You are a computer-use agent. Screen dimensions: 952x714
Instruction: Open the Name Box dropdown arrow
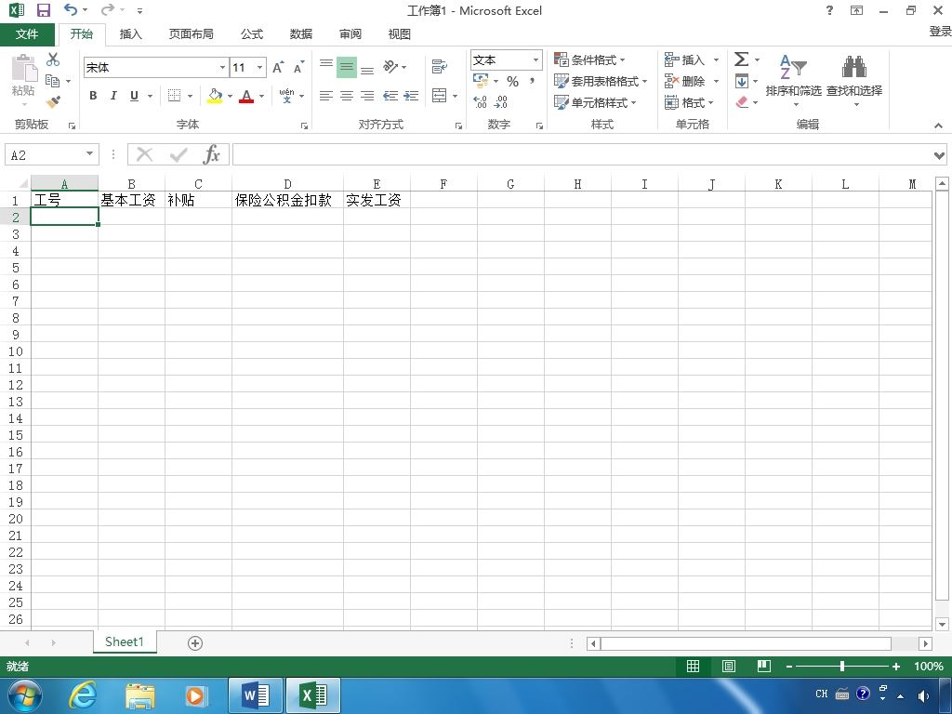coord(89,153)
